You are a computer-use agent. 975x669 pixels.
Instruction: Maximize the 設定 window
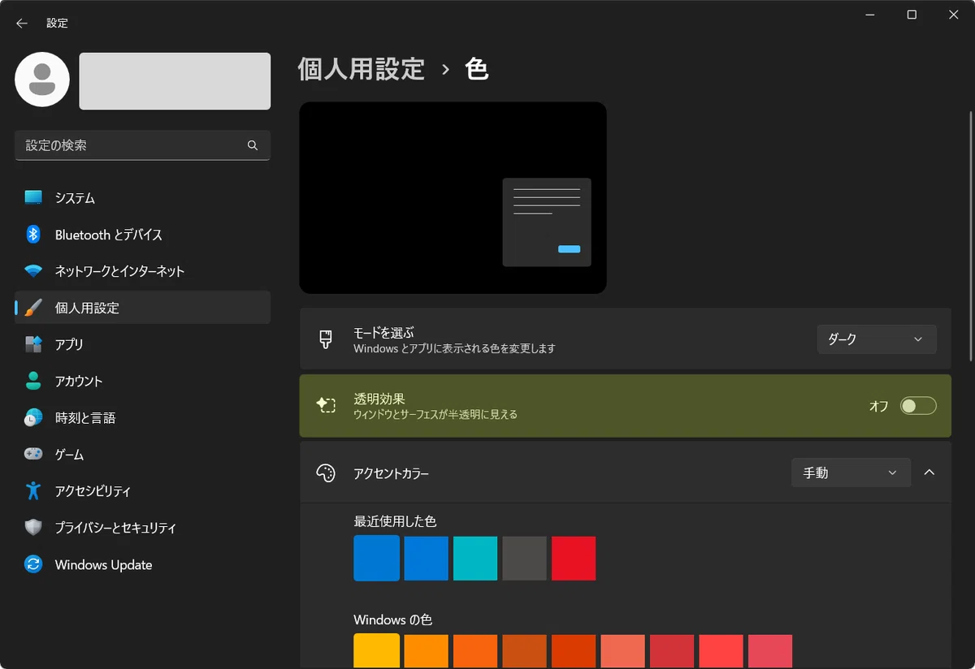[x=912, y=15]
